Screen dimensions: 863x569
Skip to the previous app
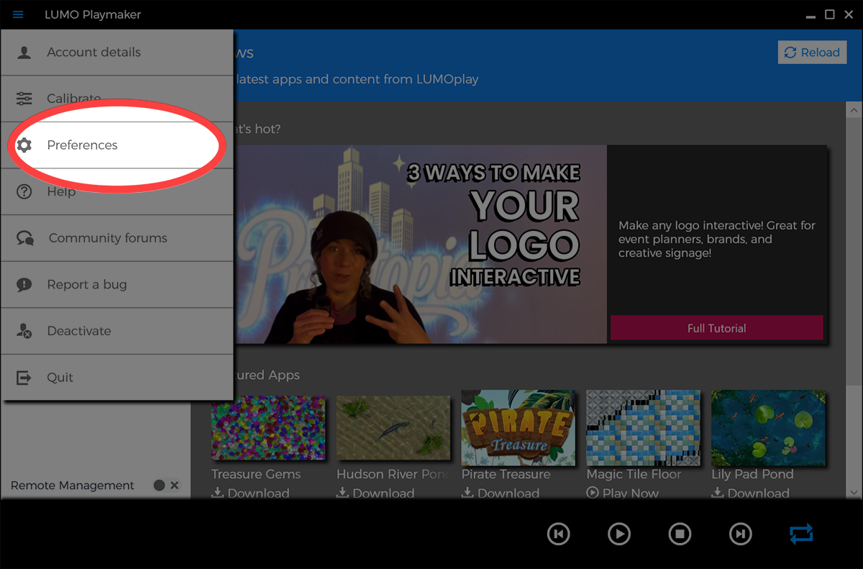coord(558,534)
